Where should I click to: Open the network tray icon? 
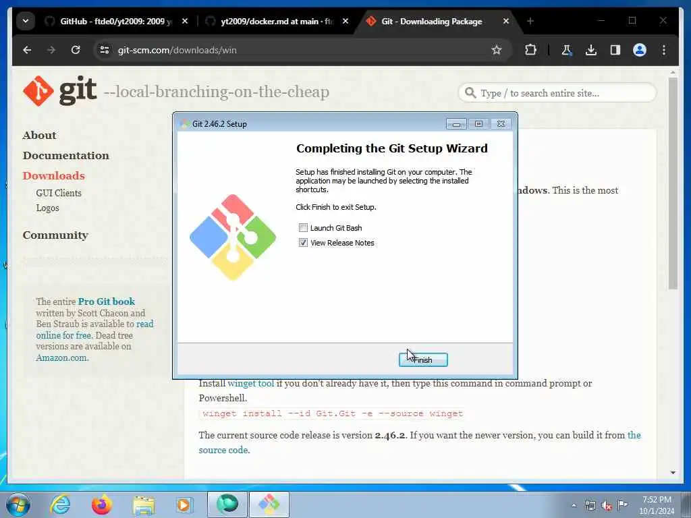[x=590, y=505]
